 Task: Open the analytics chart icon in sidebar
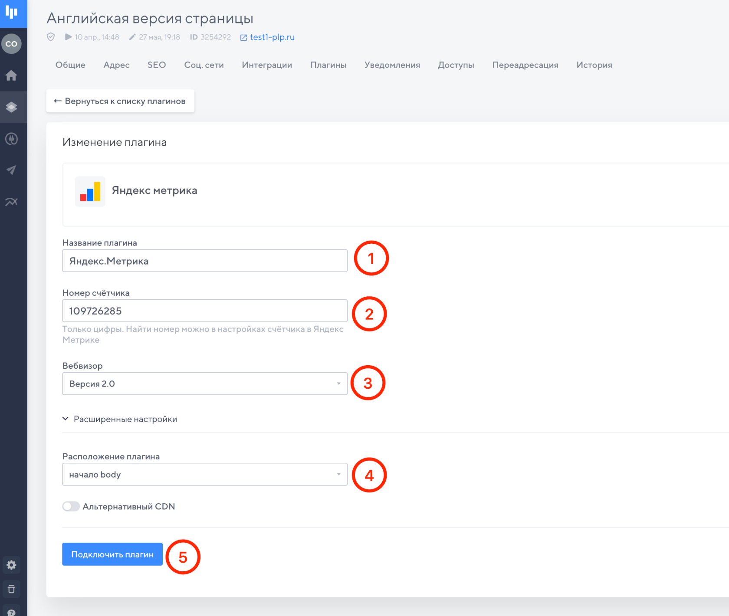pos(12,202)
